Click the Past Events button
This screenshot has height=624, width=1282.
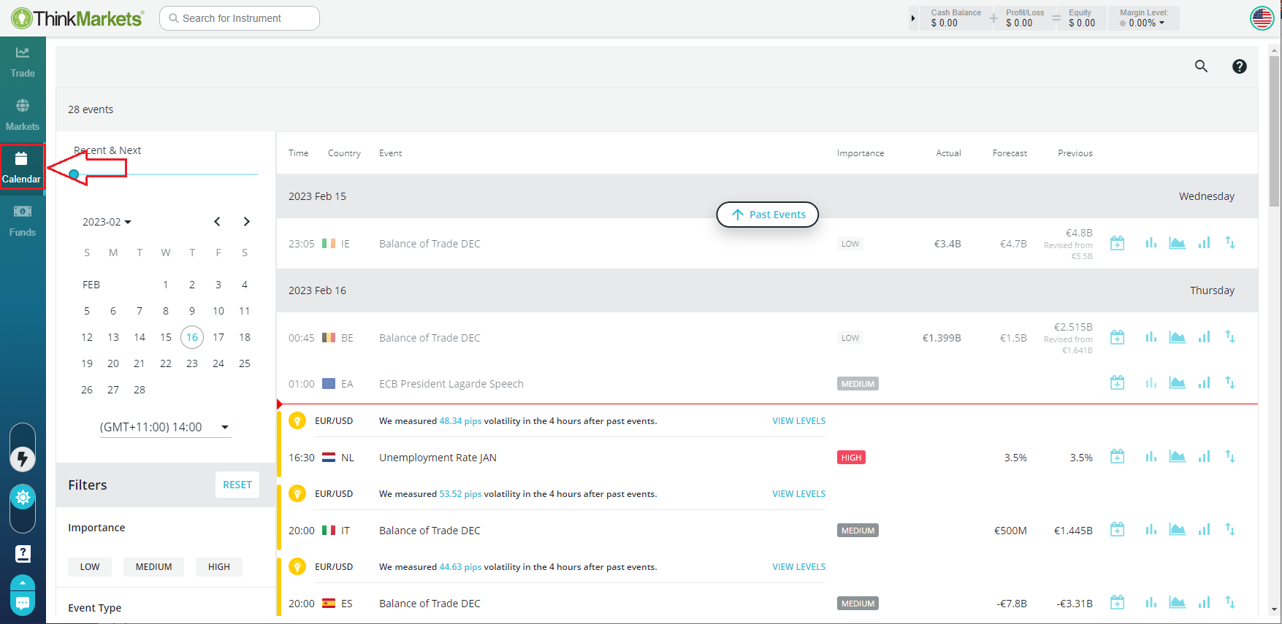(768, 215)
